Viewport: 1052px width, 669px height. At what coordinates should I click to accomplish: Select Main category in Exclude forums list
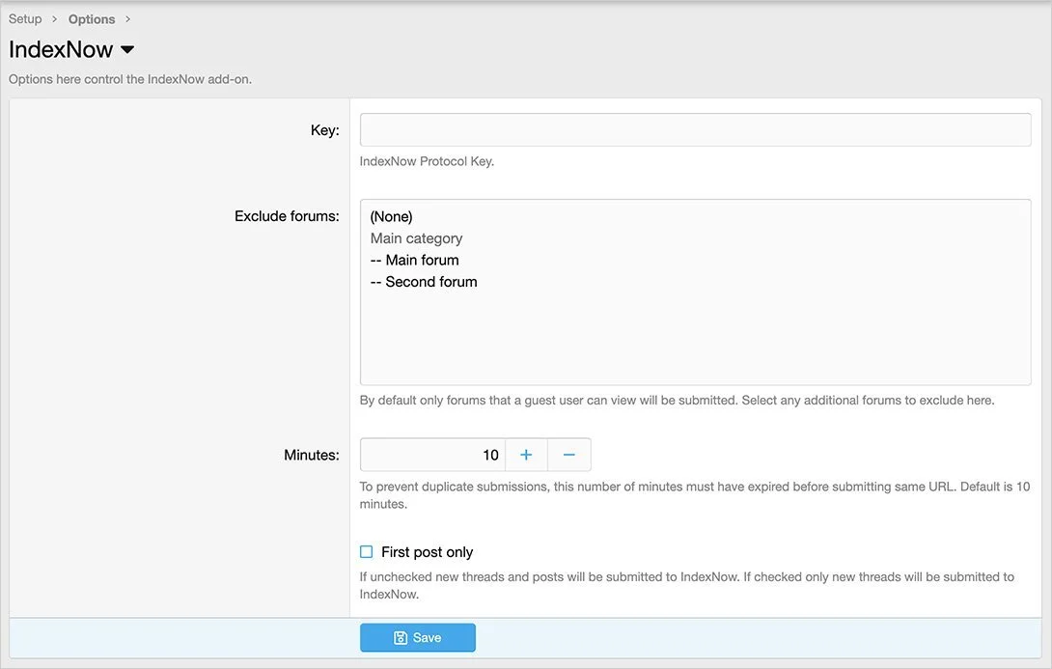coord(416,238)
